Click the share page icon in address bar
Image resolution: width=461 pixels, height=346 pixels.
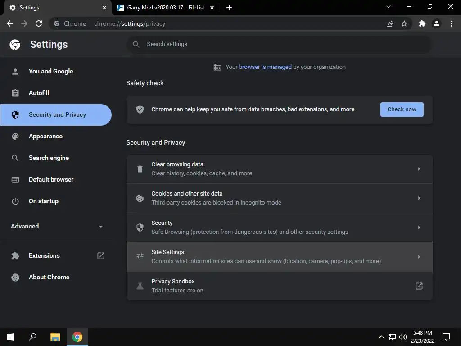point(390,23)
